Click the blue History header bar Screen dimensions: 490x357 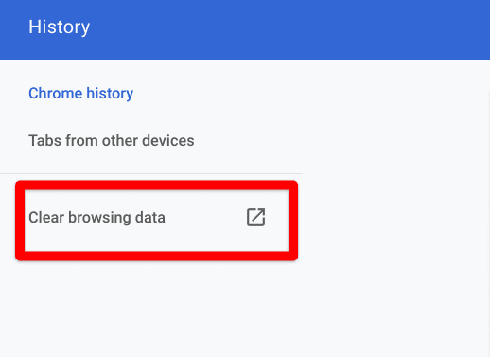[x=245, y=29]
